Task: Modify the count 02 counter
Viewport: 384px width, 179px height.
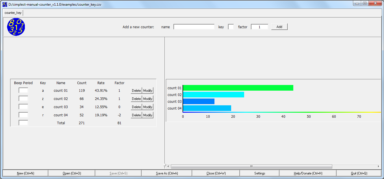Action: (147, 99)
